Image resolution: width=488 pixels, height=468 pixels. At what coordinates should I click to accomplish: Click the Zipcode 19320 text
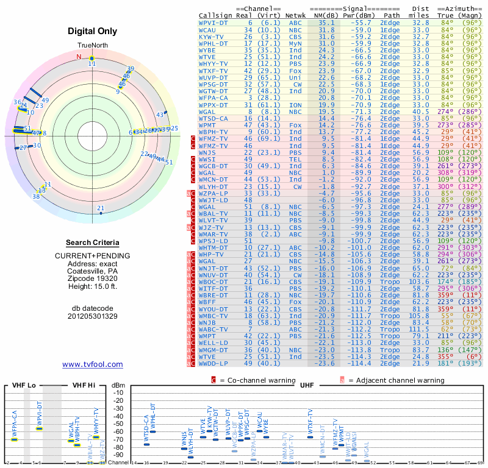pos(93,278)
